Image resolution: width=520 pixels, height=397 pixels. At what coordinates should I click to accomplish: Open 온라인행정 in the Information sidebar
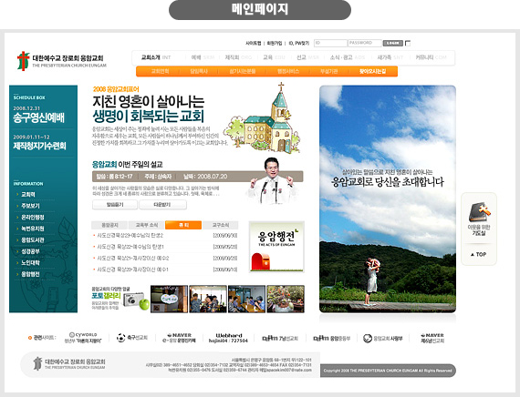(x=33, y=218)
